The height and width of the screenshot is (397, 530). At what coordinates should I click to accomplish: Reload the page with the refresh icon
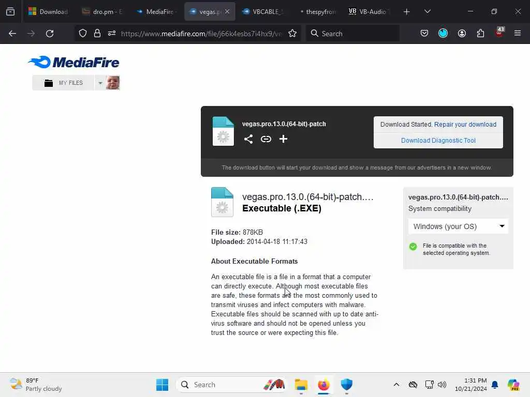tap(50, 34)
